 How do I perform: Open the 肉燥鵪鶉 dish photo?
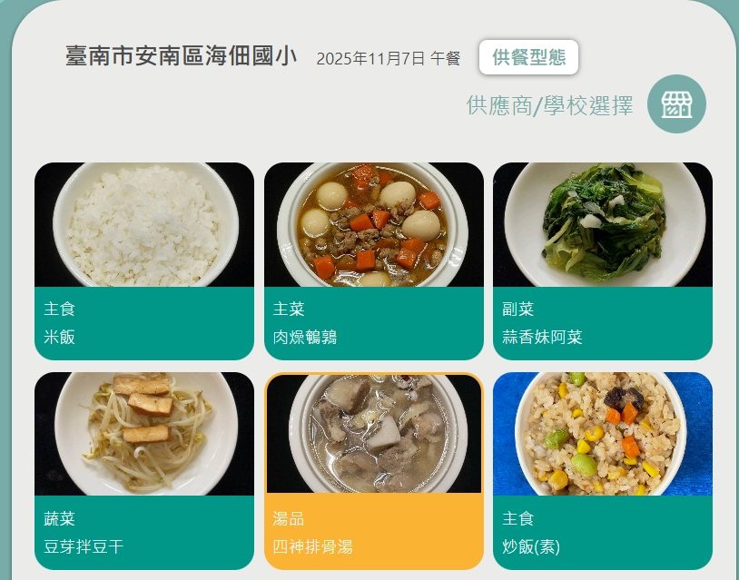(x=374, y=225)
